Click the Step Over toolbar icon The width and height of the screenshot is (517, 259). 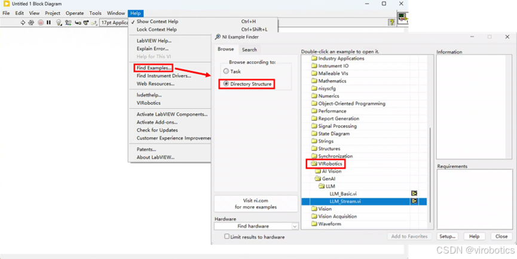(x=86, y=23)
